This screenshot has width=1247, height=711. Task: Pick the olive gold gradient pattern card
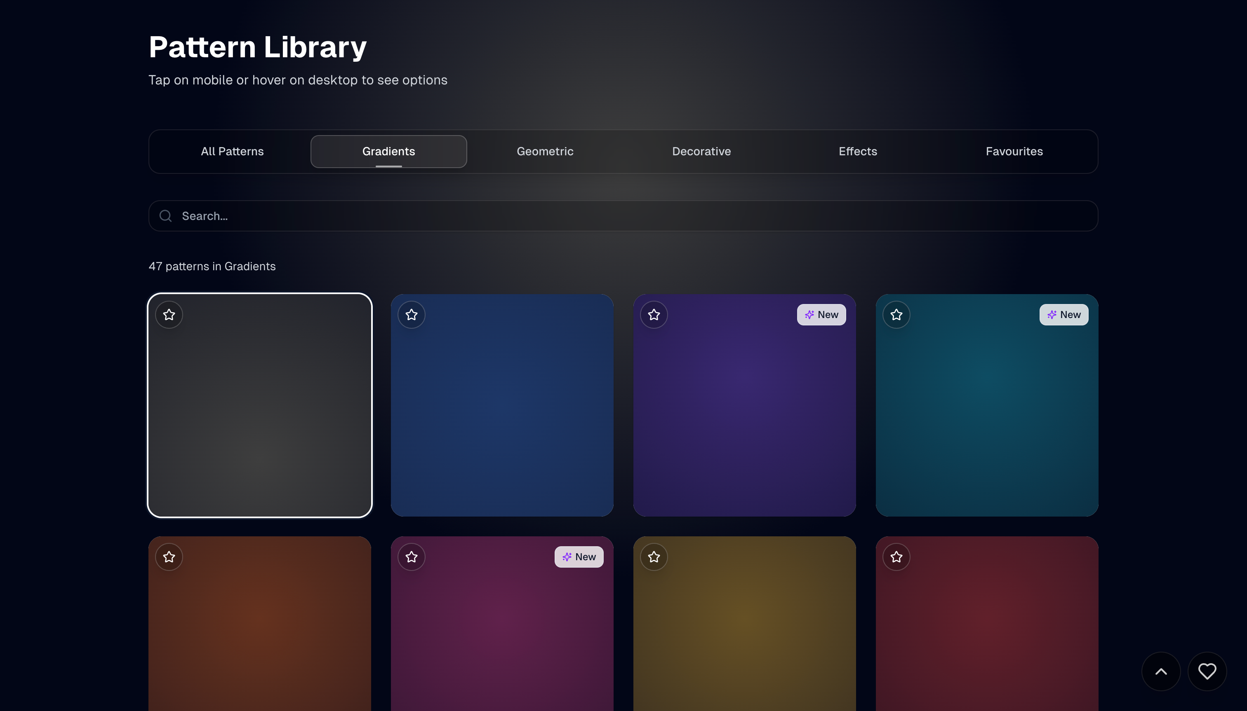[744, 624]
